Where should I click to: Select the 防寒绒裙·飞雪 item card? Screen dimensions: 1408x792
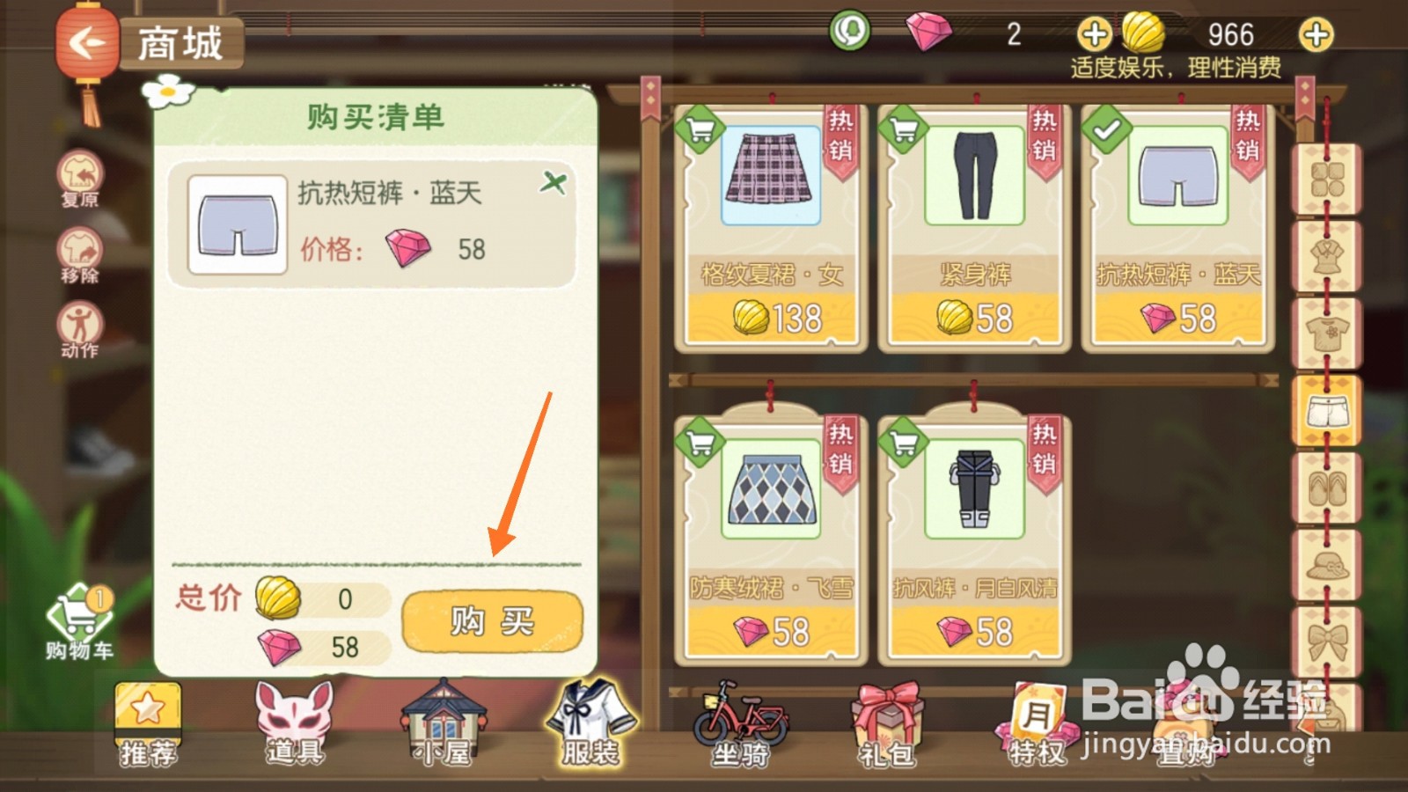click(x=770, y=539)
